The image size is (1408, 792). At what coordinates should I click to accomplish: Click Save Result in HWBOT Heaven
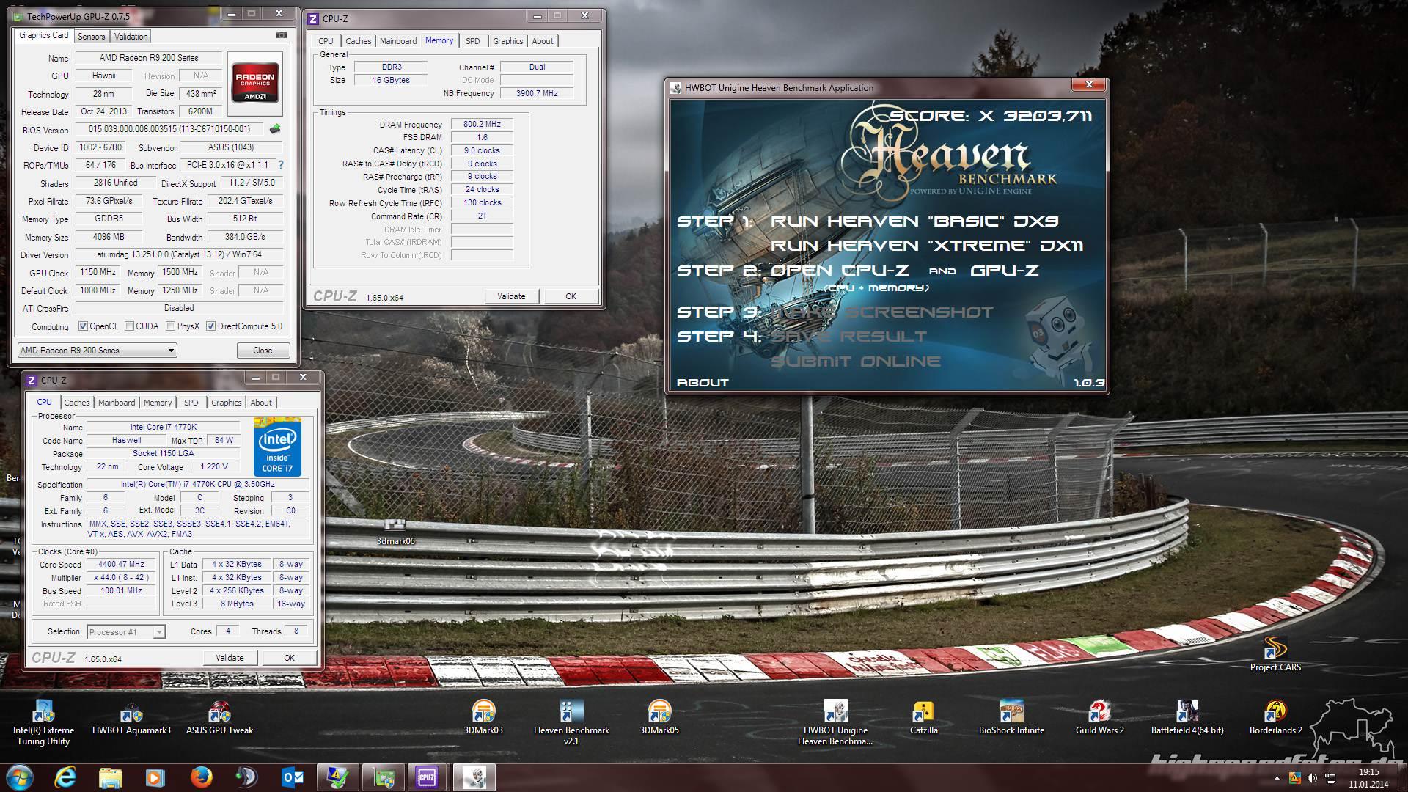pos(849,337)
